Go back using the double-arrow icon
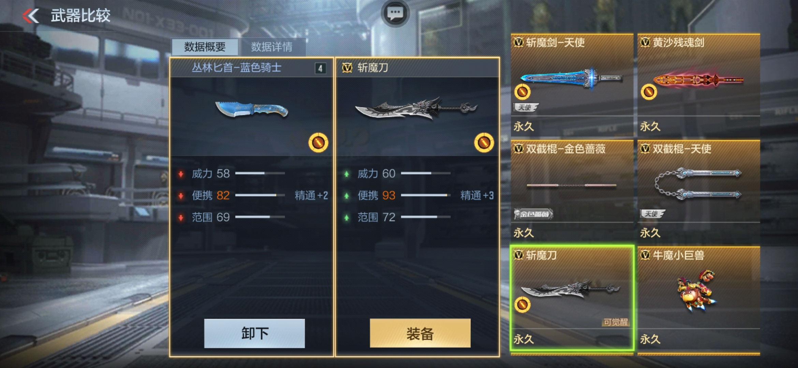The image size is (798, 368). 31,16
